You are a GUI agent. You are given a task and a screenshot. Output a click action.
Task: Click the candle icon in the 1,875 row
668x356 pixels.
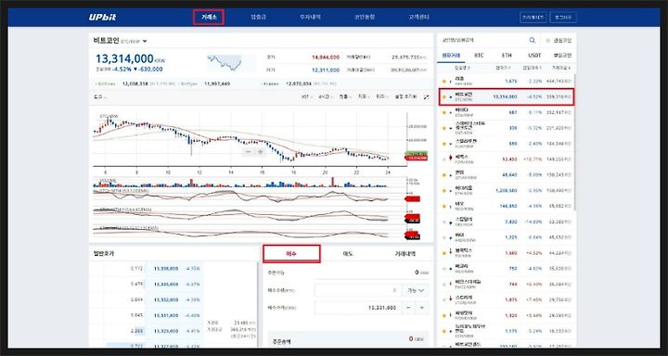(x=450, y=299)
